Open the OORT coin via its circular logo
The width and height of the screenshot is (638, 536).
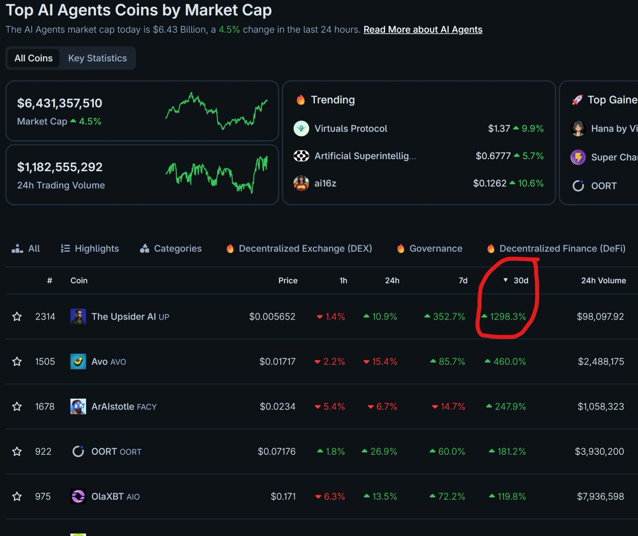pyautogui.click(x=79, y=451)
